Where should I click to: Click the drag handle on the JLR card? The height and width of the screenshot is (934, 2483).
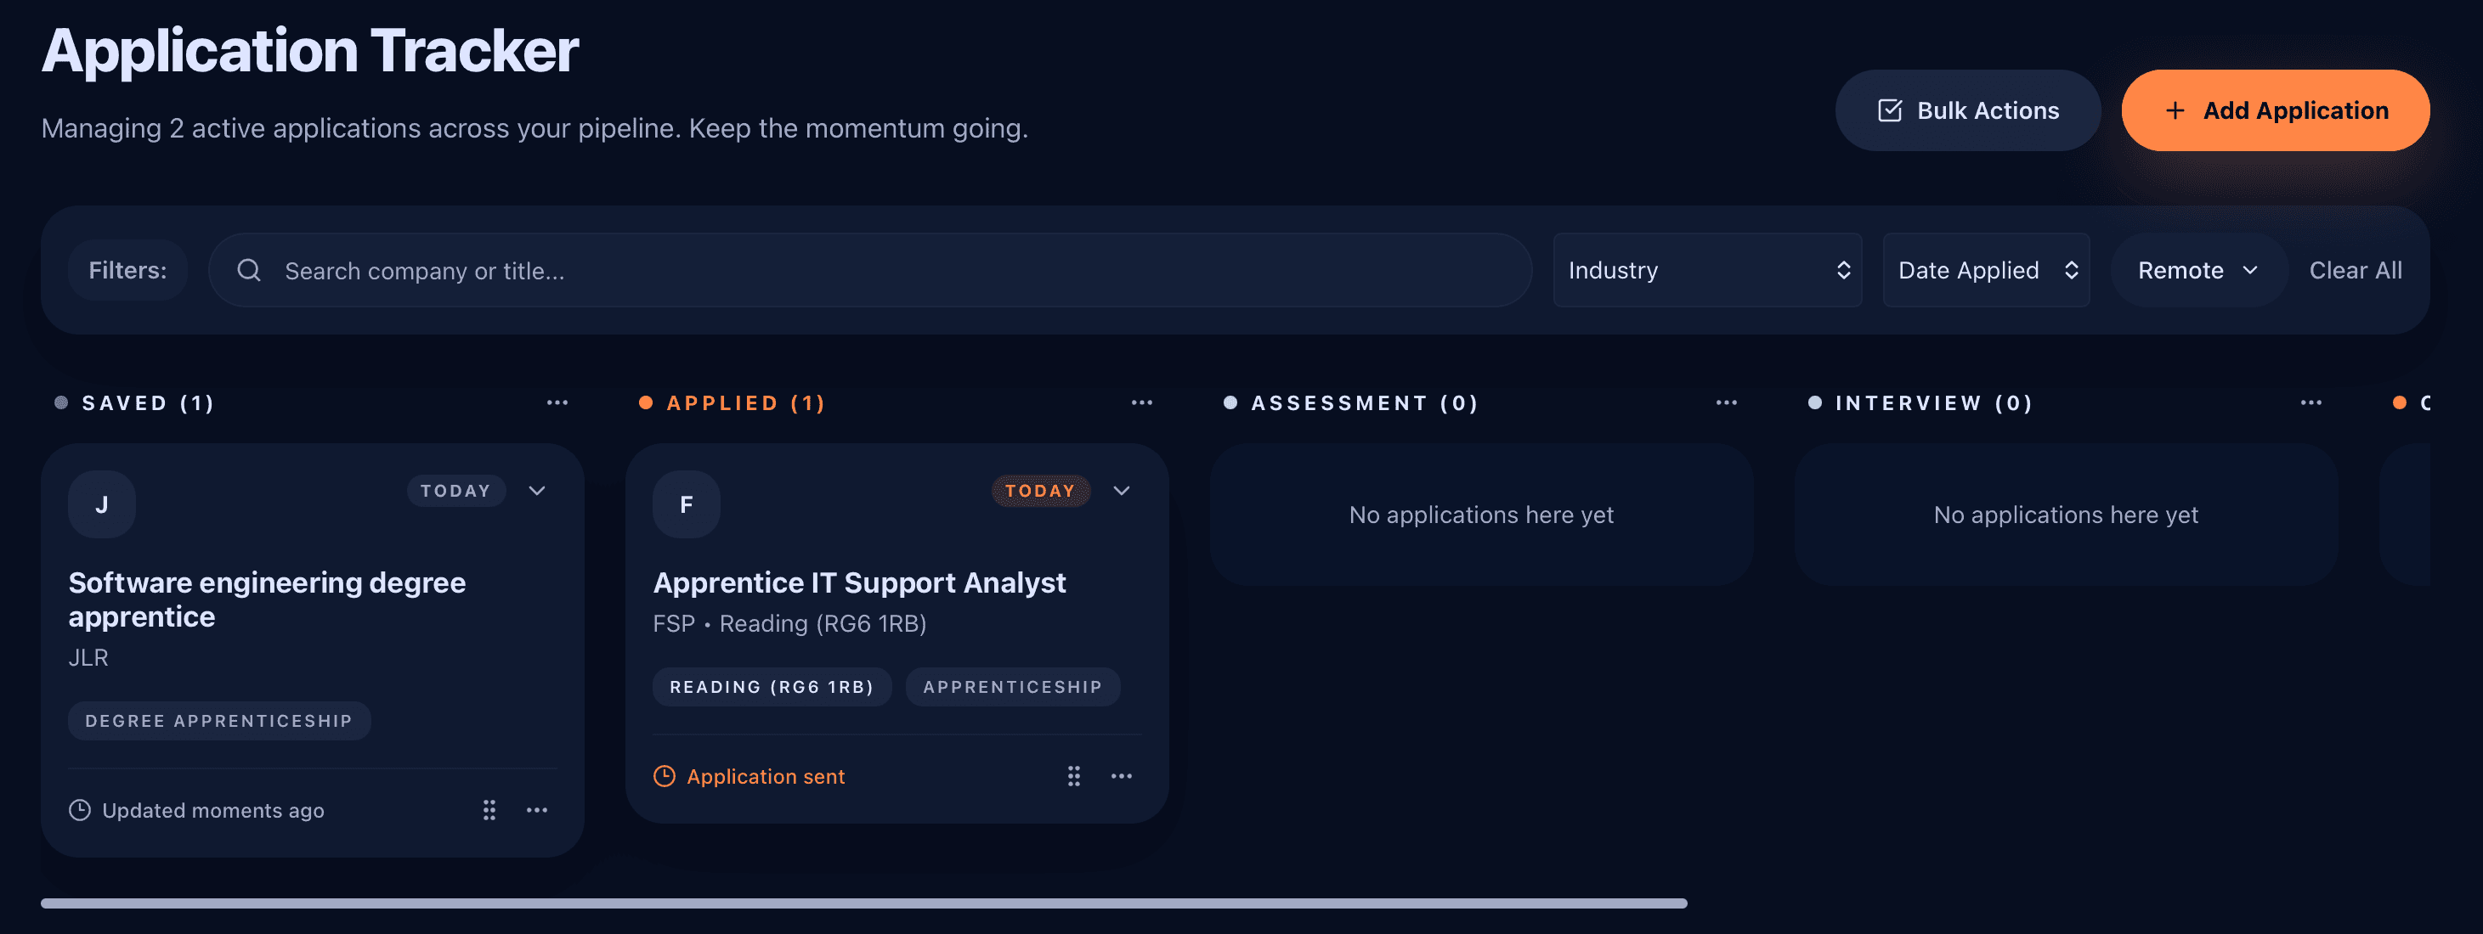[x=489, y=810]
